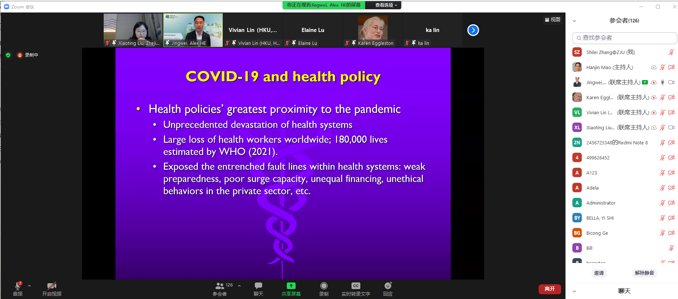Image resolution: width=678 pixels, height=299 pixels.
Task: Click Hanjin Mao profile avatar
Action: [x=577, y=67]
